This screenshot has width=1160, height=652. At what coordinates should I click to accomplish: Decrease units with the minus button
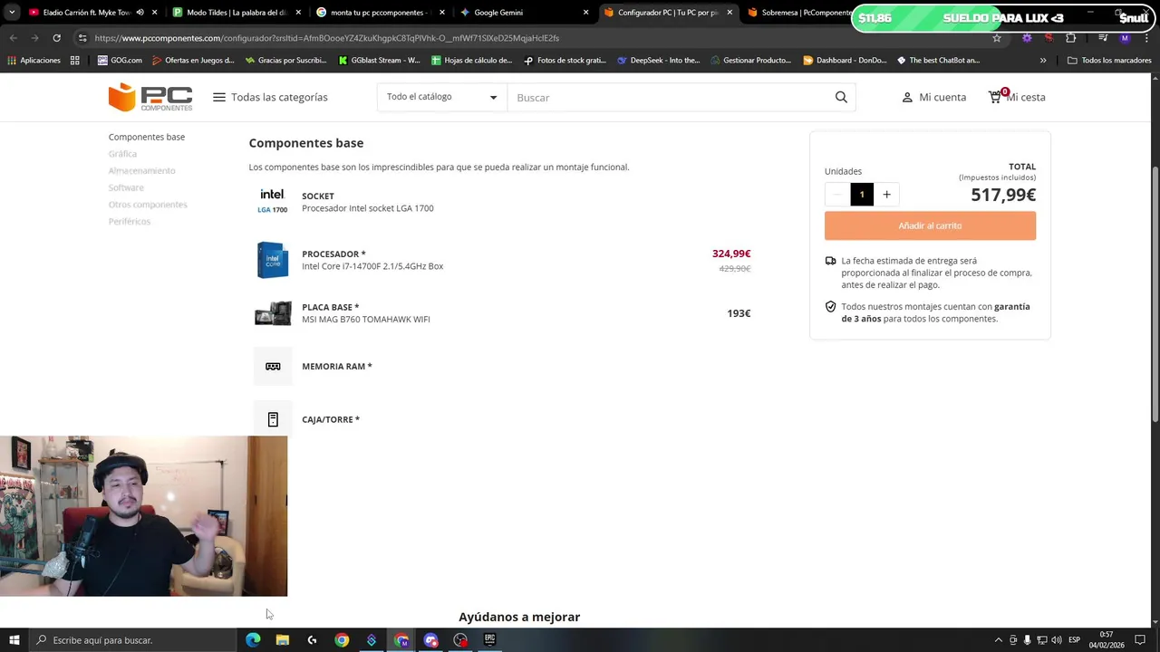coord(837,194)
